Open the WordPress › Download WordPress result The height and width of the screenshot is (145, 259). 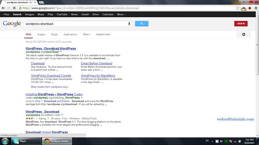click(x=51, y=48)
